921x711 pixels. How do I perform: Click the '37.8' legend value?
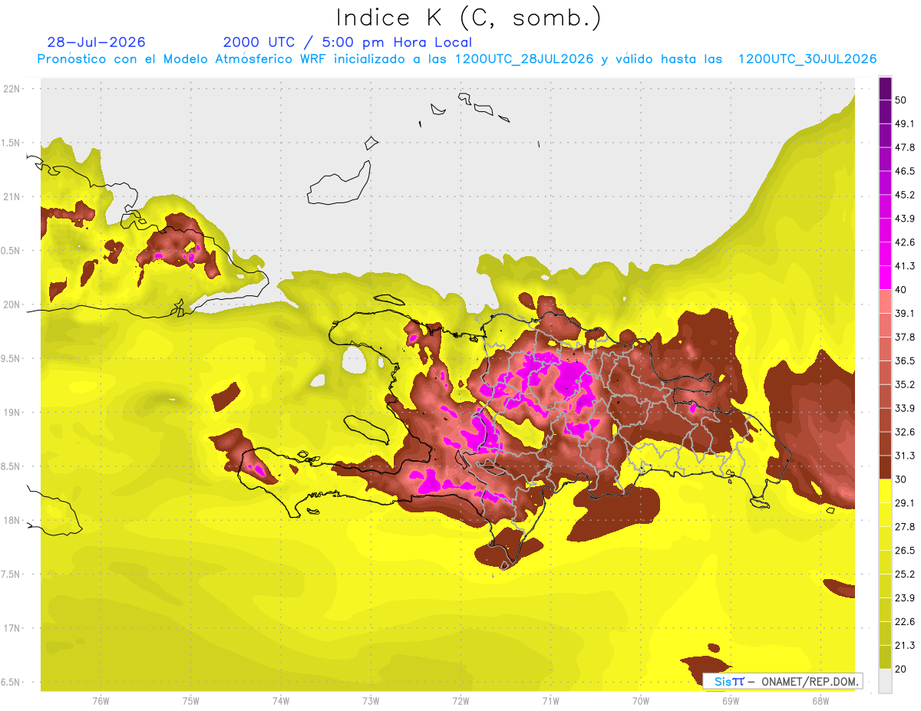(x=905, y=337)
